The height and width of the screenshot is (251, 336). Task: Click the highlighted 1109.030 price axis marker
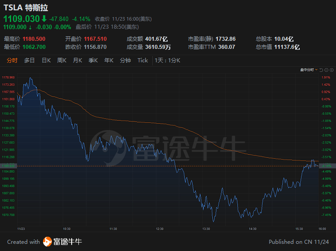click(x=9, y=166)
